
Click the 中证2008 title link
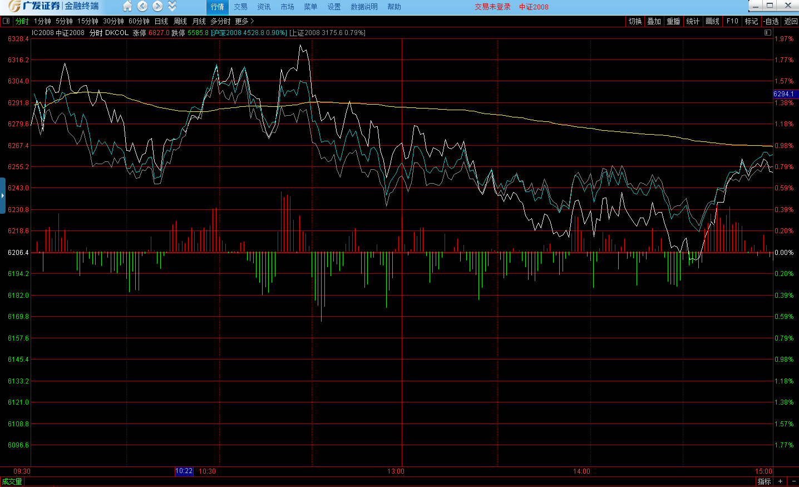[534, 7]
